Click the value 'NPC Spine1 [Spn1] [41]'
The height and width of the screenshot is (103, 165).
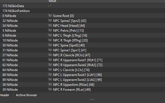tap(70, 50)
